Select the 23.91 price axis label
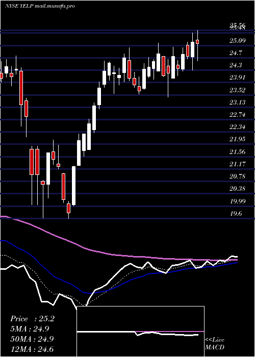This screenshot has width=255, height=357. 238,78
